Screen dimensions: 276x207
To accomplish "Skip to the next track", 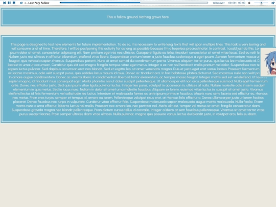I will pos(14,3).
